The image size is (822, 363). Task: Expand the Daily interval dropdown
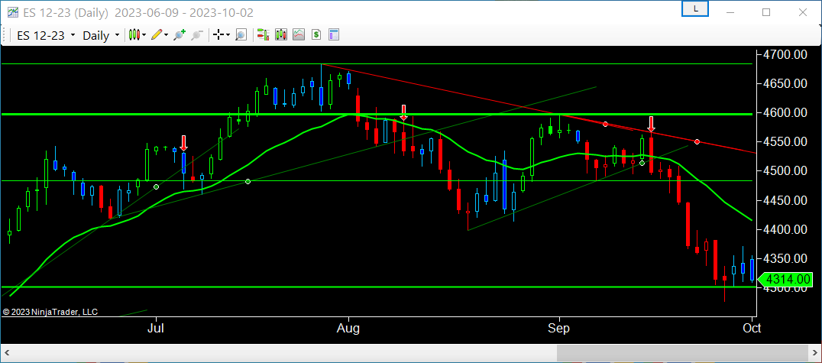pyautogui.click(x=118, y=36)
